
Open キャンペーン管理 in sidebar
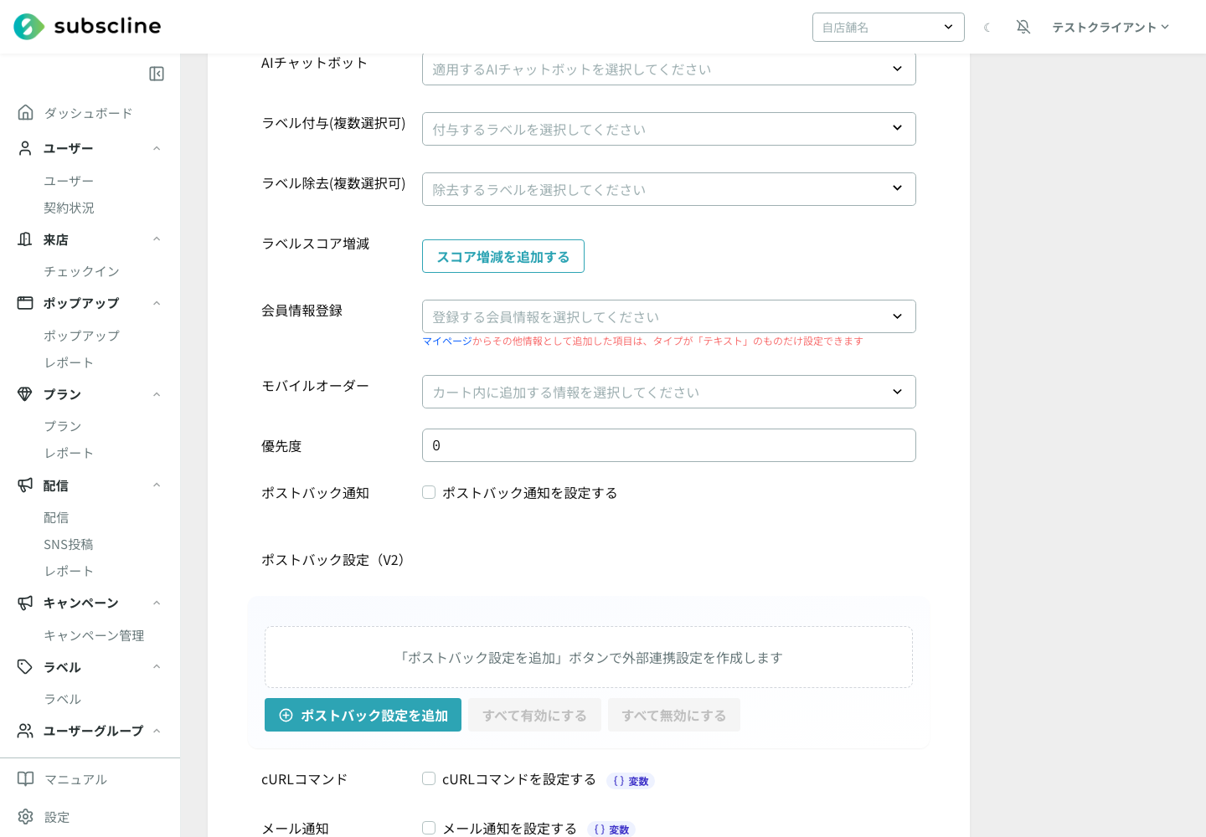(94, 635)
